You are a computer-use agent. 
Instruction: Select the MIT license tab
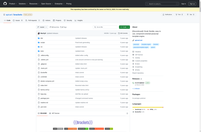(54, 113)
